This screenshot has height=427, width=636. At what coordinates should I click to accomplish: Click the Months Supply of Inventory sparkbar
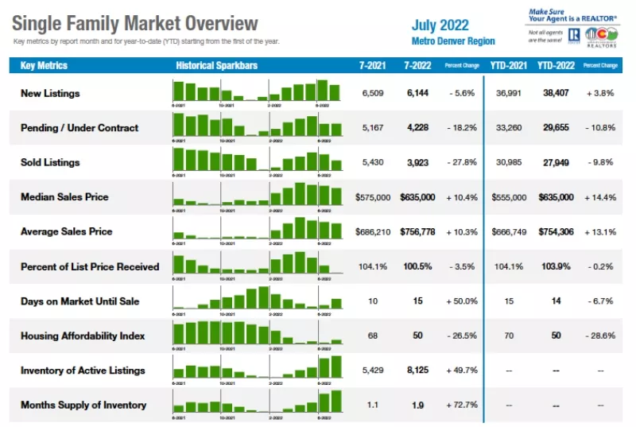pyautogui.click(x=257, y=404)
